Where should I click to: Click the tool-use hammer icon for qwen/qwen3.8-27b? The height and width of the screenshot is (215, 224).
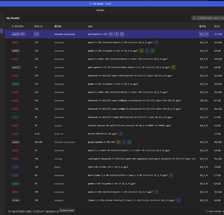click(116, 34)
